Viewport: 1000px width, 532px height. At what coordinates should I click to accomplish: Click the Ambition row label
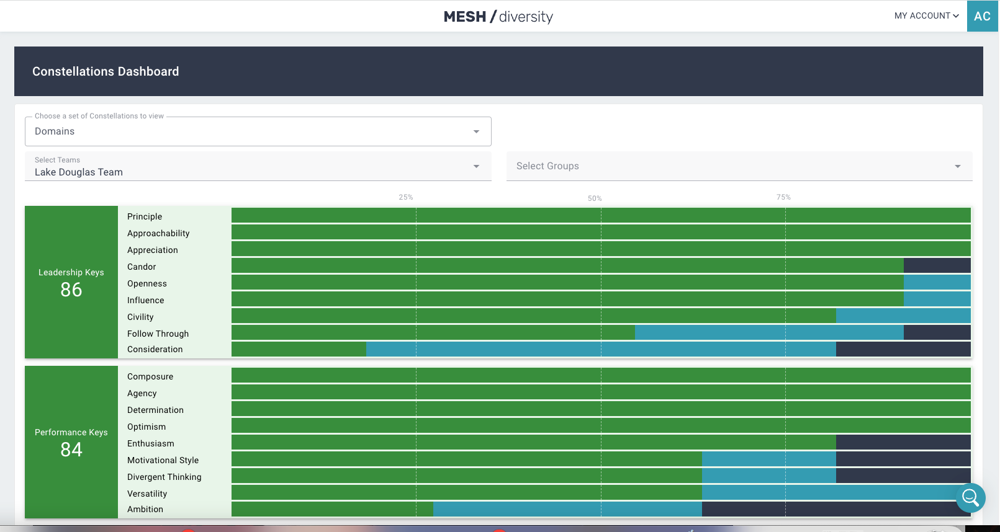[145, 510]
